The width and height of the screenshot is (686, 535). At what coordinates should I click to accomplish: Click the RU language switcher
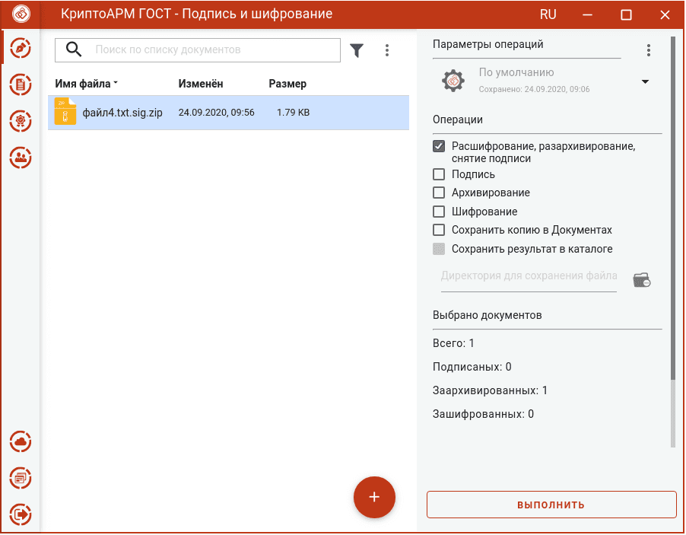(548, 14)
